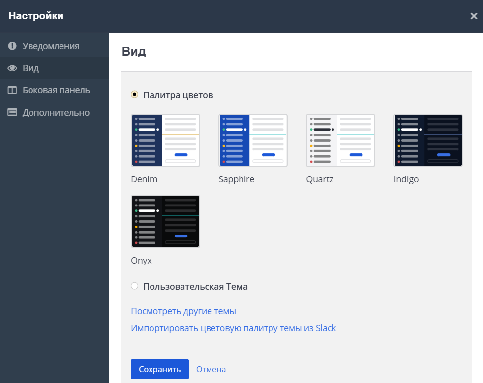Screen dimensions: 483x383
Task: Apply the Indigo theme preview
Action: pyautogui.click(x=428, y=140)
